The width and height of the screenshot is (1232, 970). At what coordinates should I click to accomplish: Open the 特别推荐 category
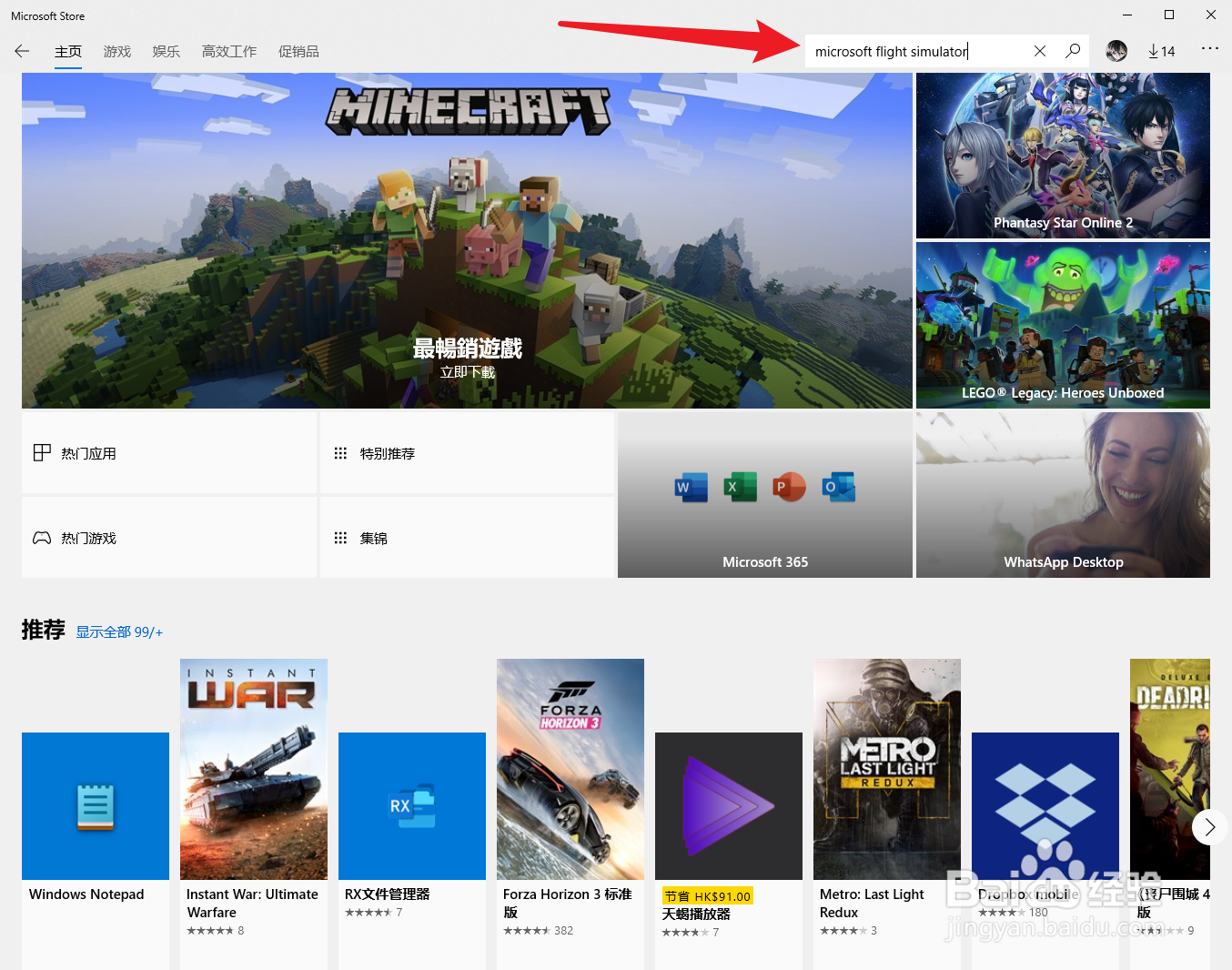[467, 453]
